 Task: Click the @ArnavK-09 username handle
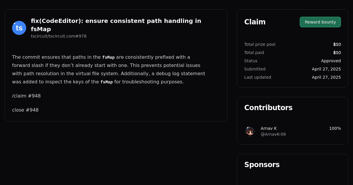pos(273,134)
